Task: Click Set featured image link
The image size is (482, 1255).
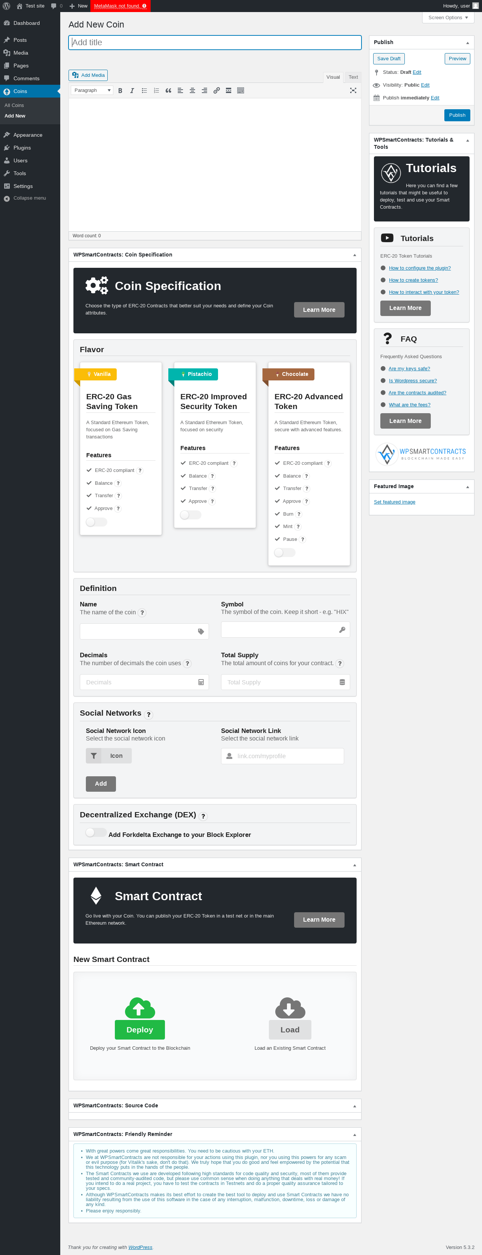Action: tap(394, 502)
